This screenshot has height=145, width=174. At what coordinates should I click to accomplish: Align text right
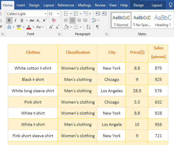79,20
